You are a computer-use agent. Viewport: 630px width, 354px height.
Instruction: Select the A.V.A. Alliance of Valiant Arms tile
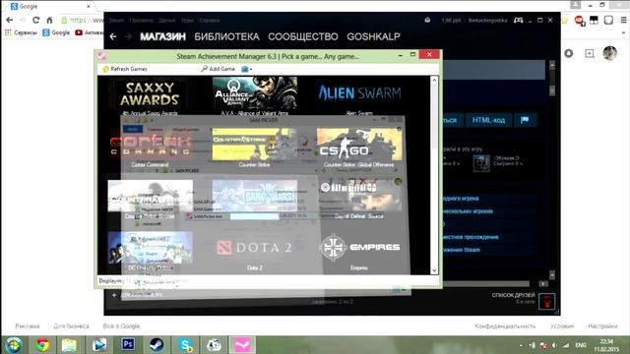coord(255,95)
